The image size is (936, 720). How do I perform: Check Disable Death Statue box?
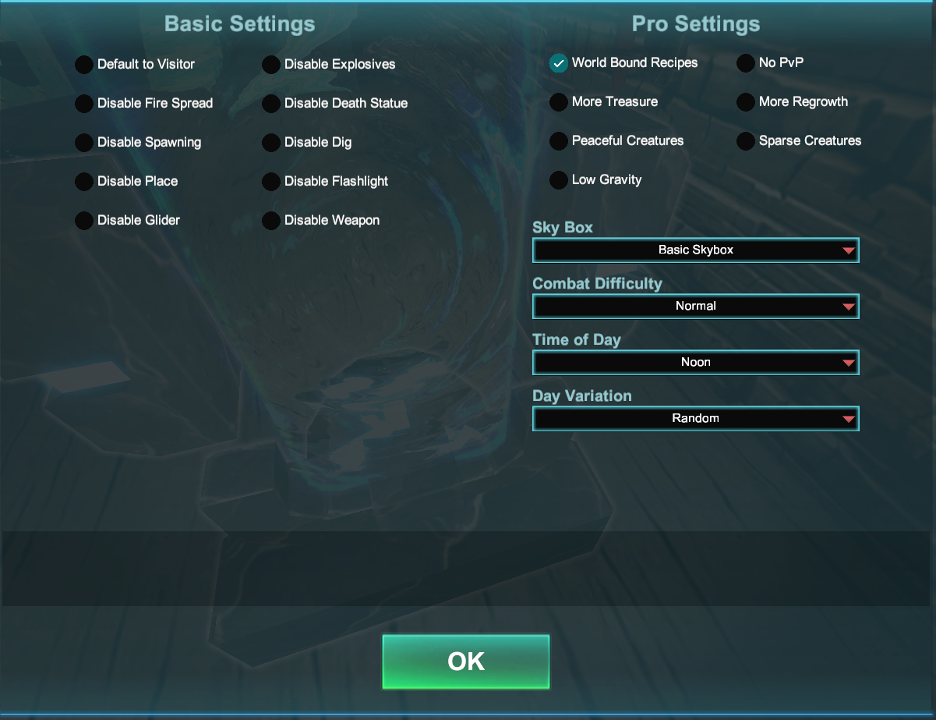click(271, 104)
